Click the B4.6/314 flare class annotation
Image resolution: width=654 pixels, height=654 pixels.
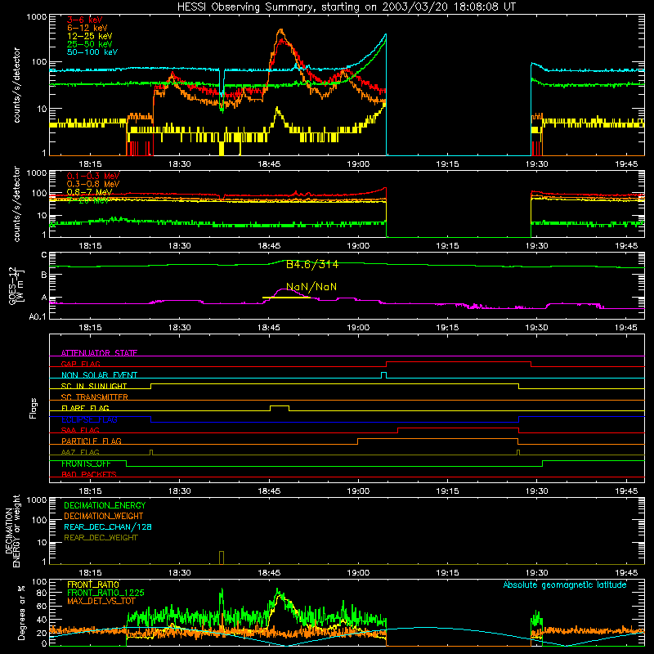click(312, 264)
